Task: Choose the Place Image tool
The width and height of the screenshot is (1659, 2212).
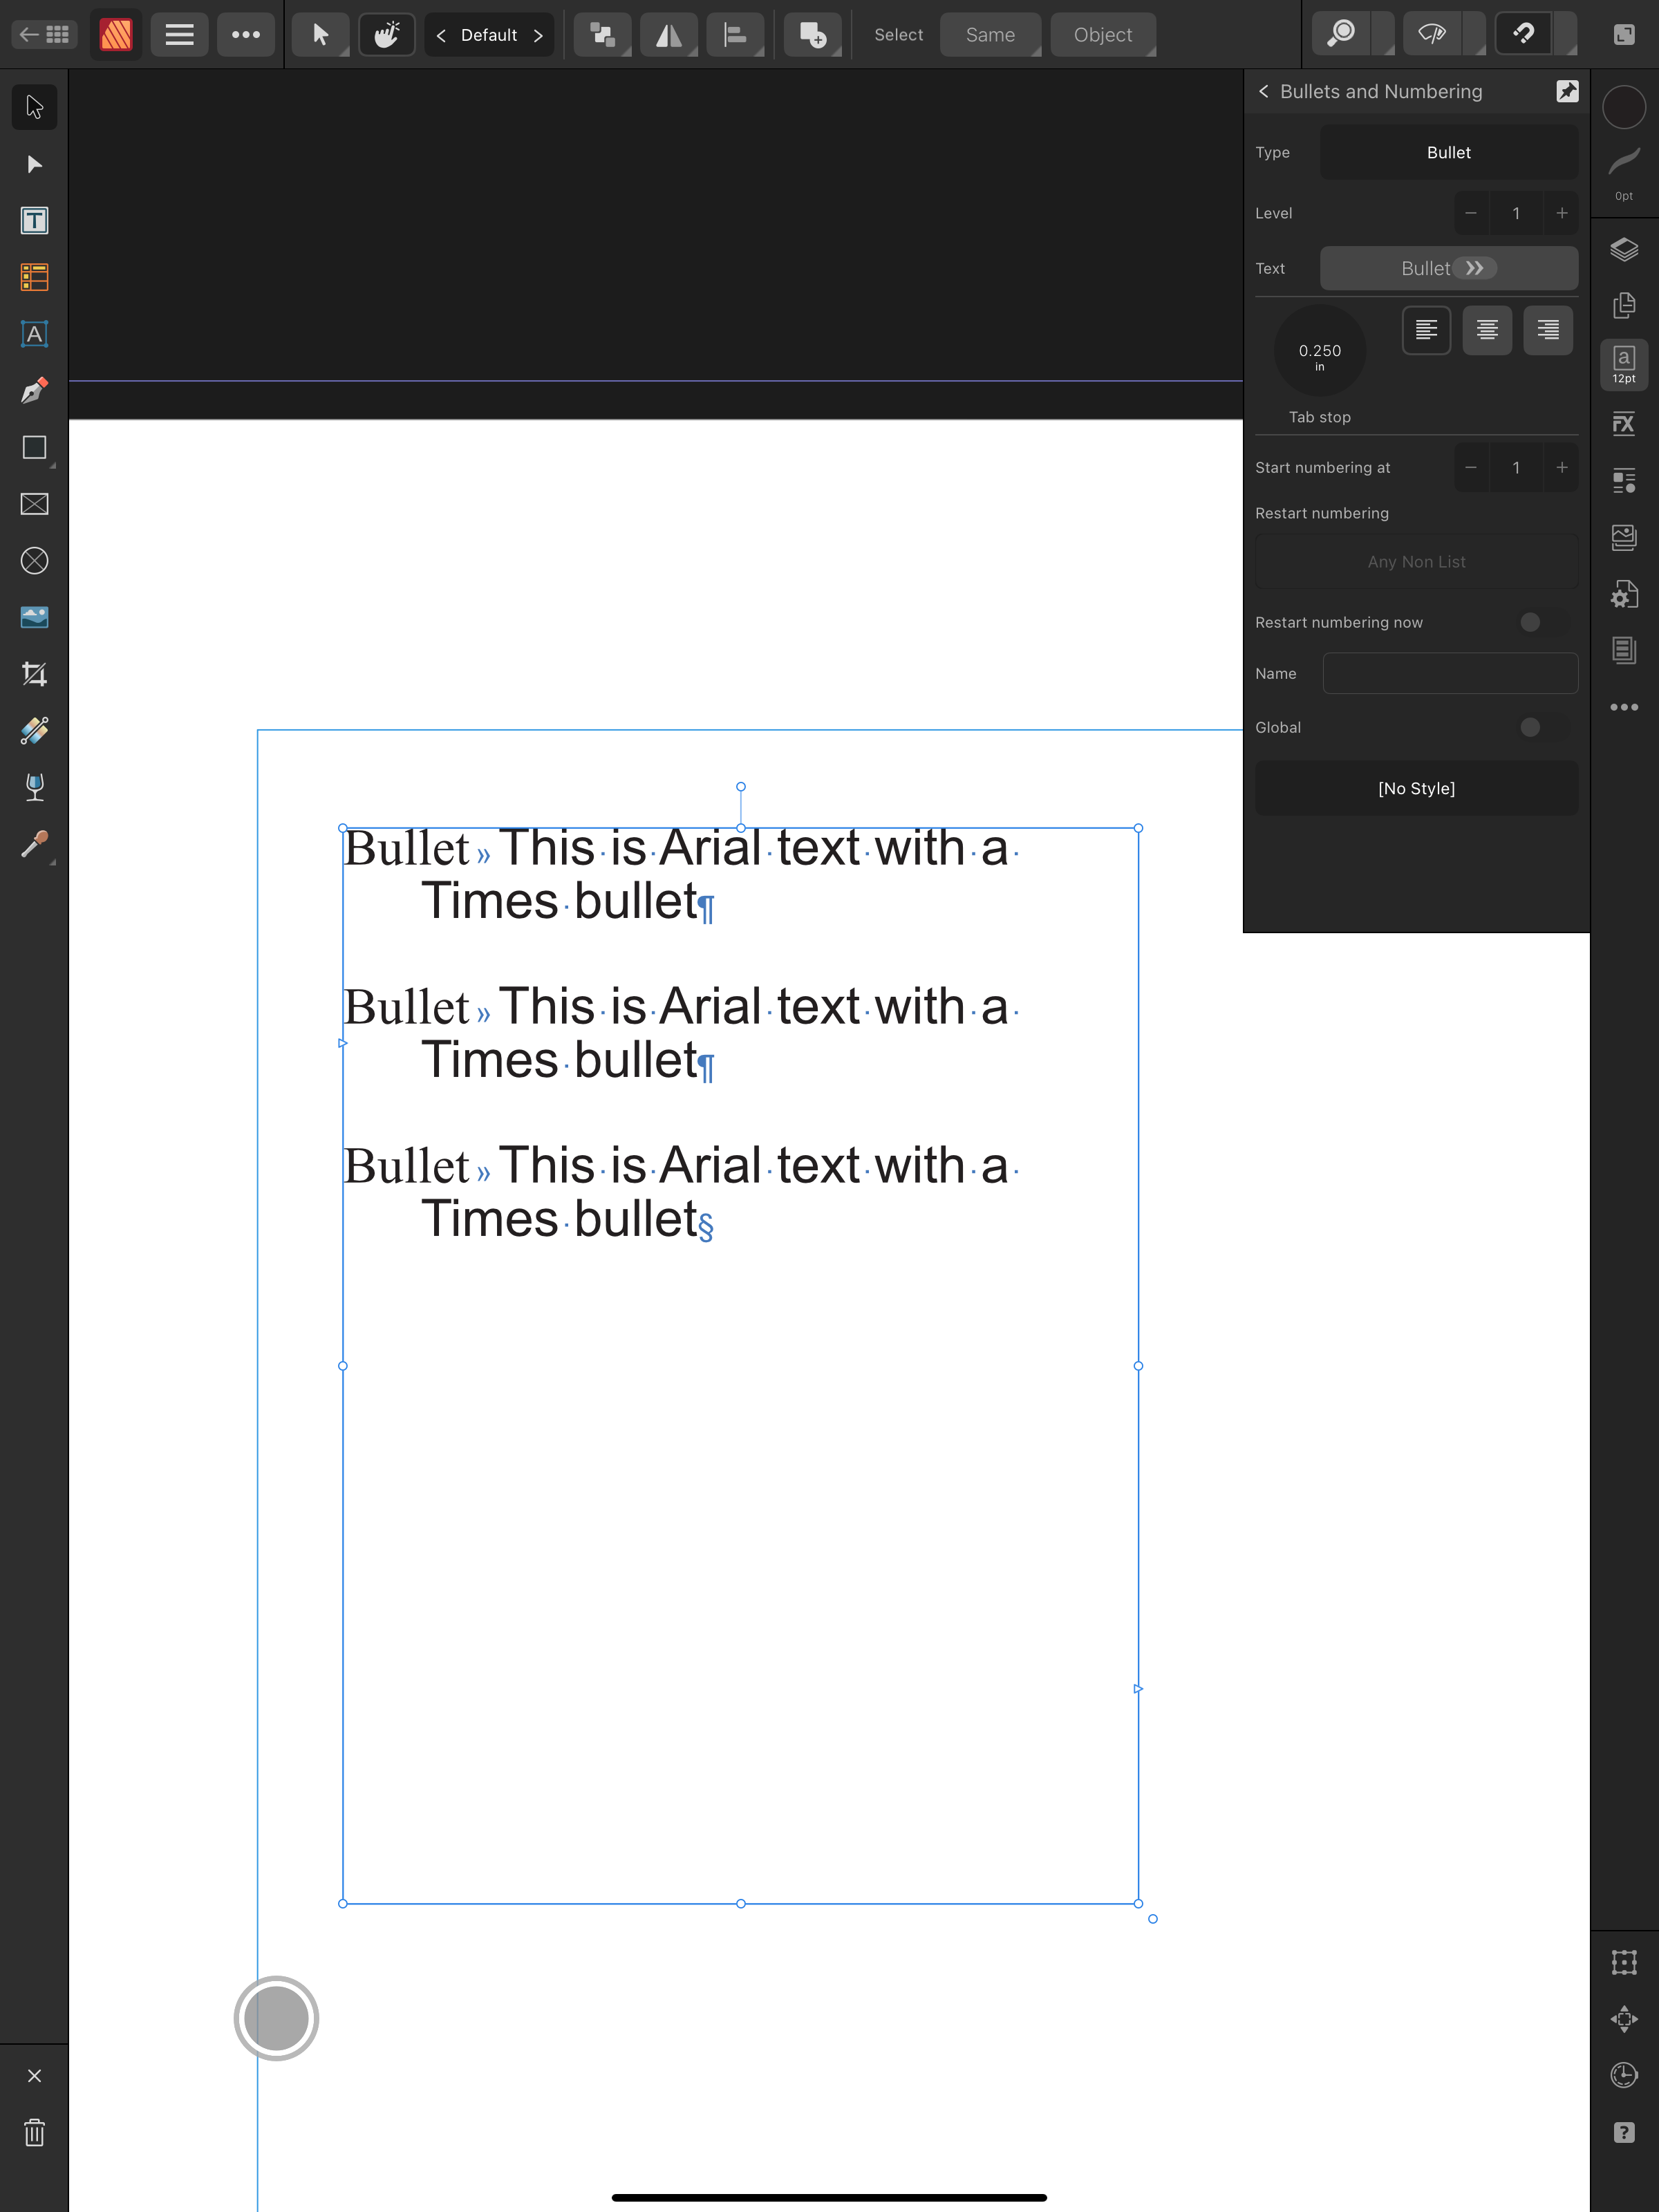Action: point(34,617)
